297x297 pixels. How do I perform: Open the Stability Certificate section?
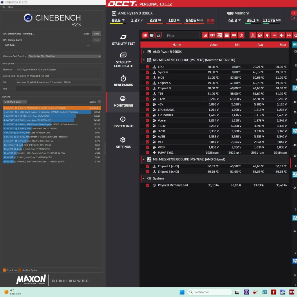point(123,60)
